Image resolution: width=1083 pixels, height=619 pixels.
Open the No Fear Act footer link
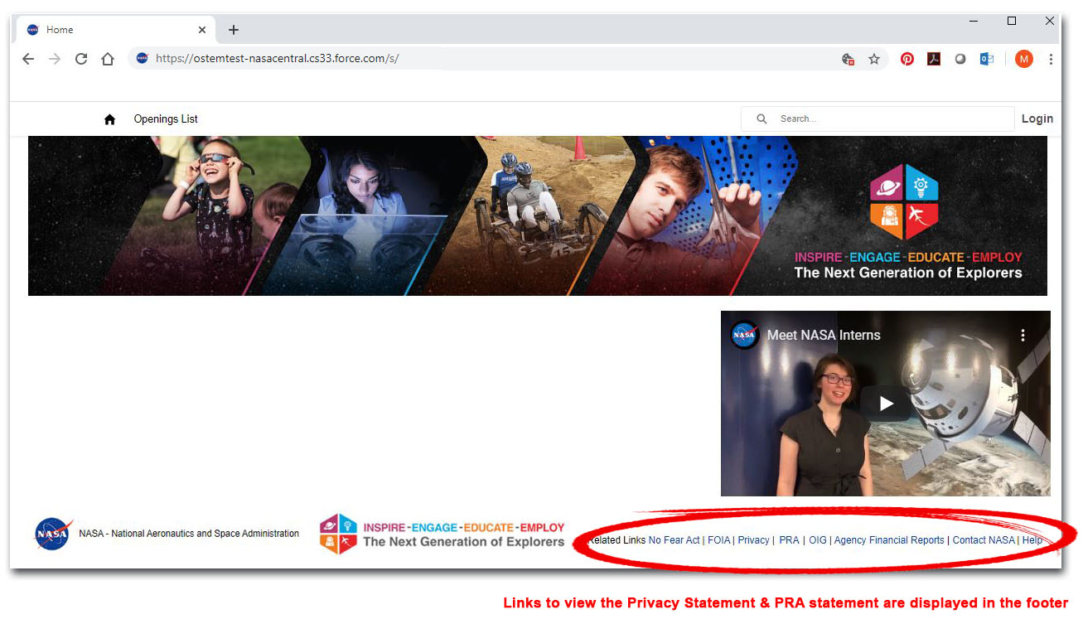(674, 540)
